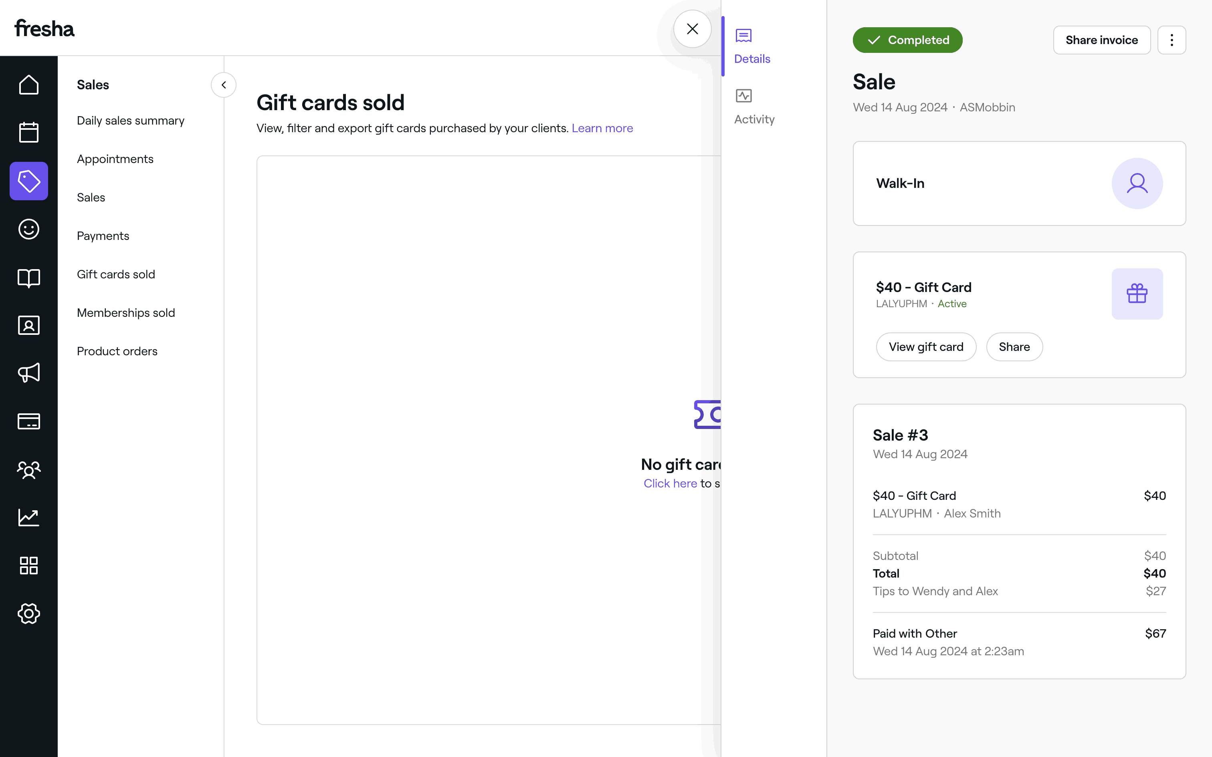Switch to the Activity tab
The height and width of the screenshot is (757, 1212).
[754, 107]
